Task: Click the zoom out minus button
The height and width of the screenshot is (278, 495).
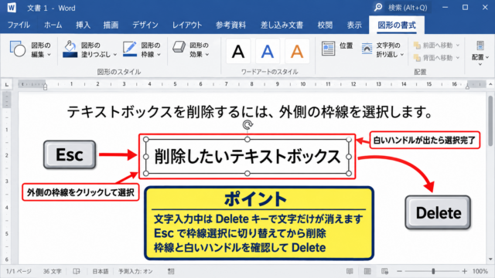Action: (399, 271)
